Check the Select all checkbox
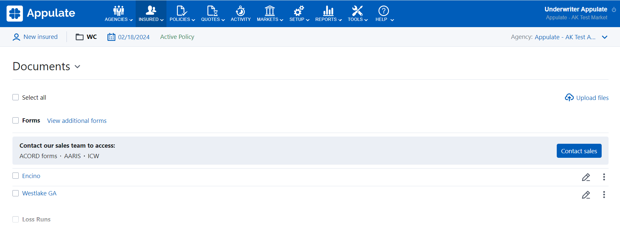Screen dimensions: 620x230 tap(16, 97)
